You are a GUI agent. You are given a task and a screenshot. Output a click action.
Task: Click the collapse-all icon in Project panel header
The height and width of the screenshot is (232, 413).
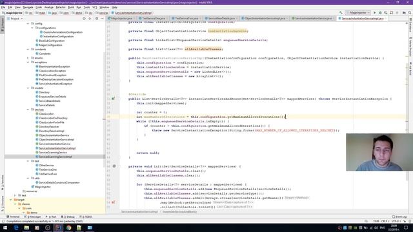[x=90, y=19]
